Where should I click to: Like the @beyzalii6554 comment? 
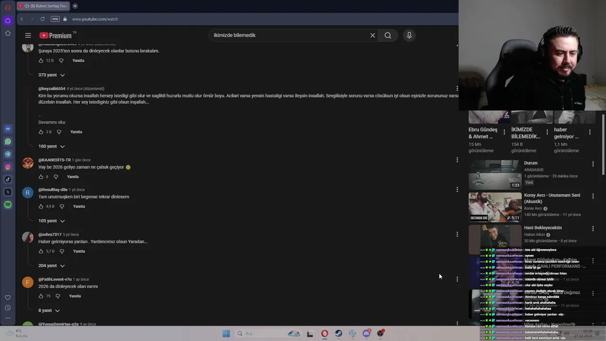click(41, 132)
